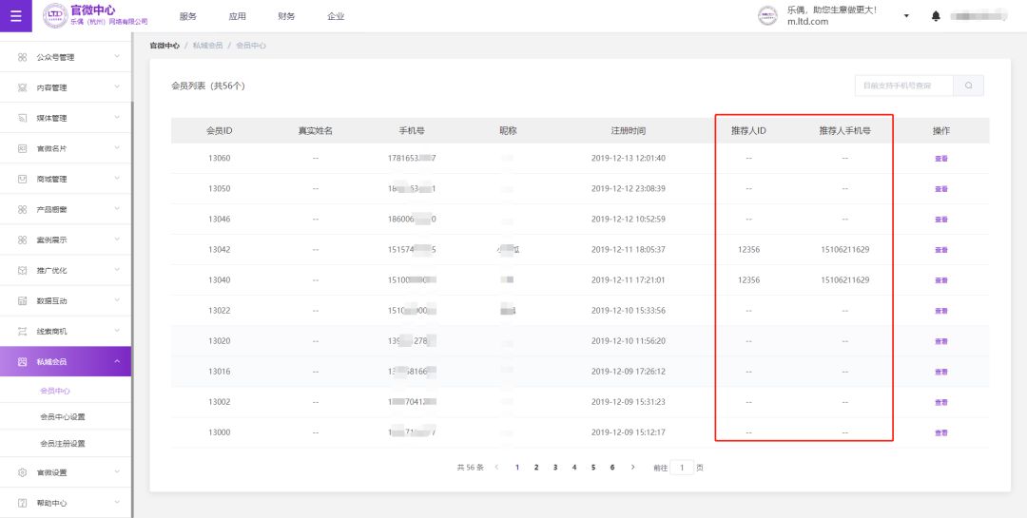
Task: Go to page 3 in pagination
Action: point(555,468)
